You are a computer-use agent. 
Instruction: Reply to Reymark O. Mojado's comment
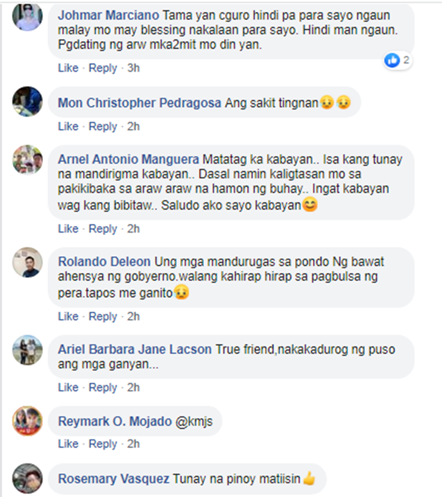point(103,444)
